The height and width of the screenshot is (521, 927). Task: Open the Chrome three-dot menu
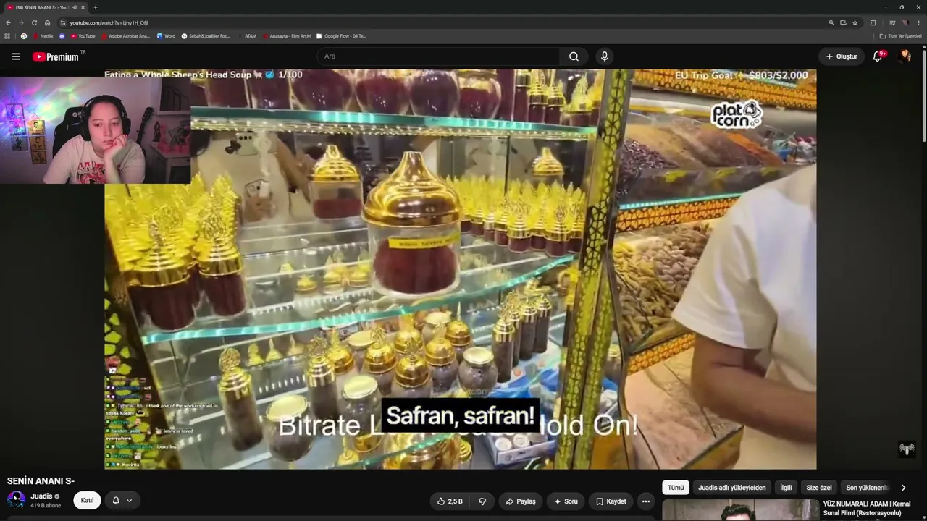pos(918,22)
